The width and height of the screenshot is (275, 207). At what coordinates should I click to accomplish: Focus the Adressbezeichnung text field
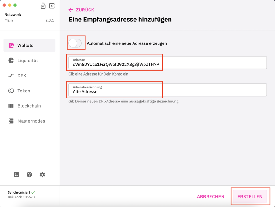pos(167,91)
